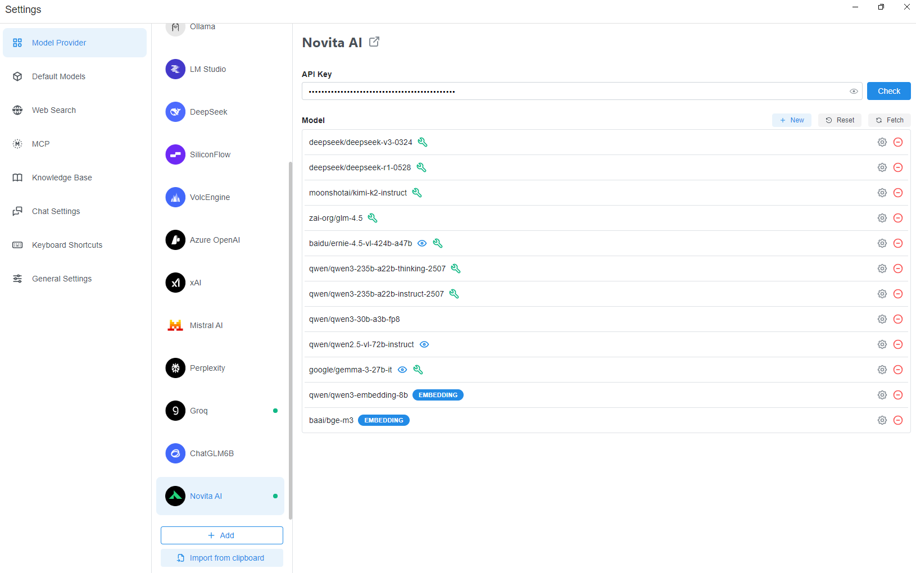Open General Settings section
Viewport: 916px width, 573px height.
[75, 279]
